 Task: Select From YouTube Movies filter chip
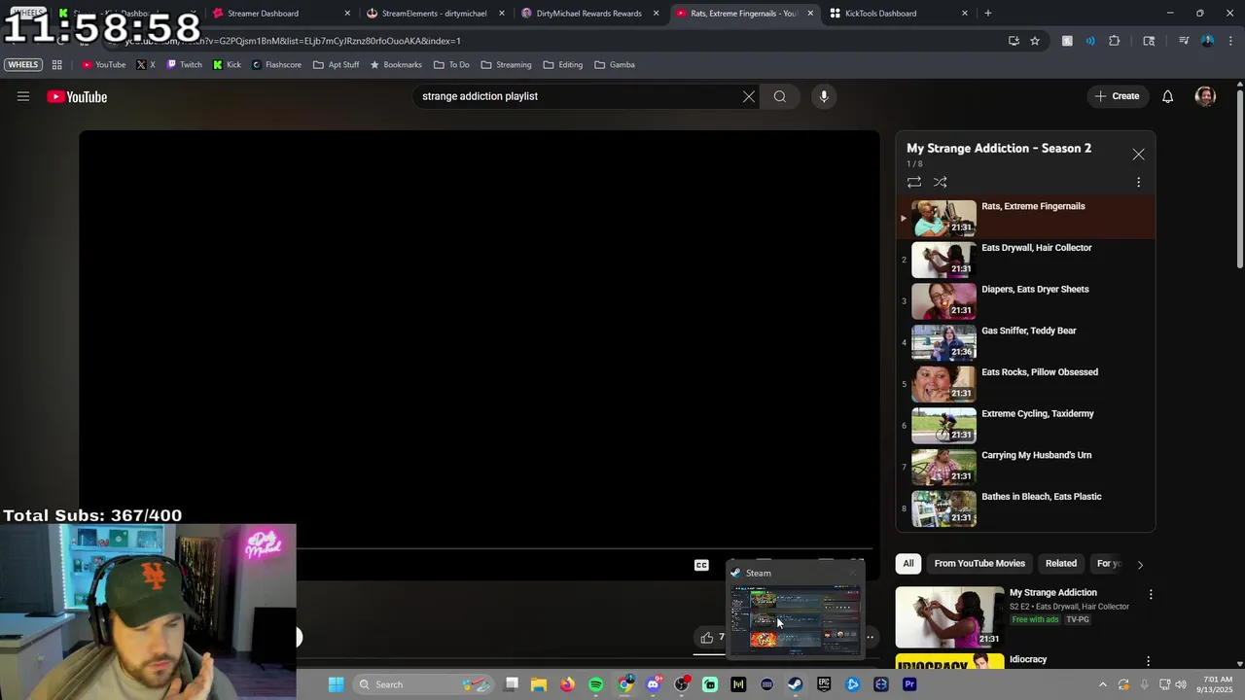(x=979, y=564)
